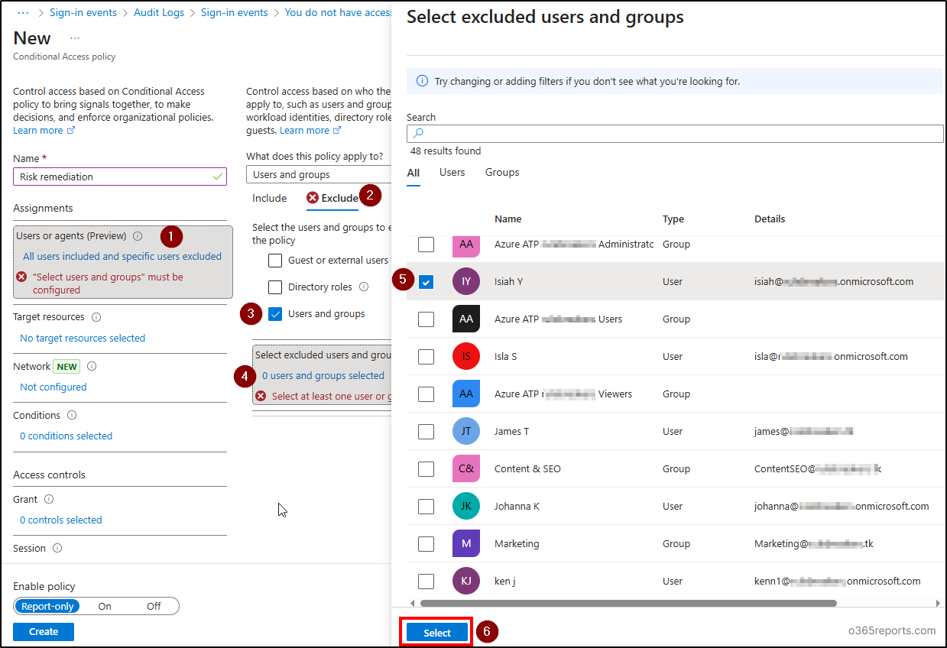Viewport: 947px width, 648px height.
Task: Check the checkbox next to James T
Action: [426, 431]
